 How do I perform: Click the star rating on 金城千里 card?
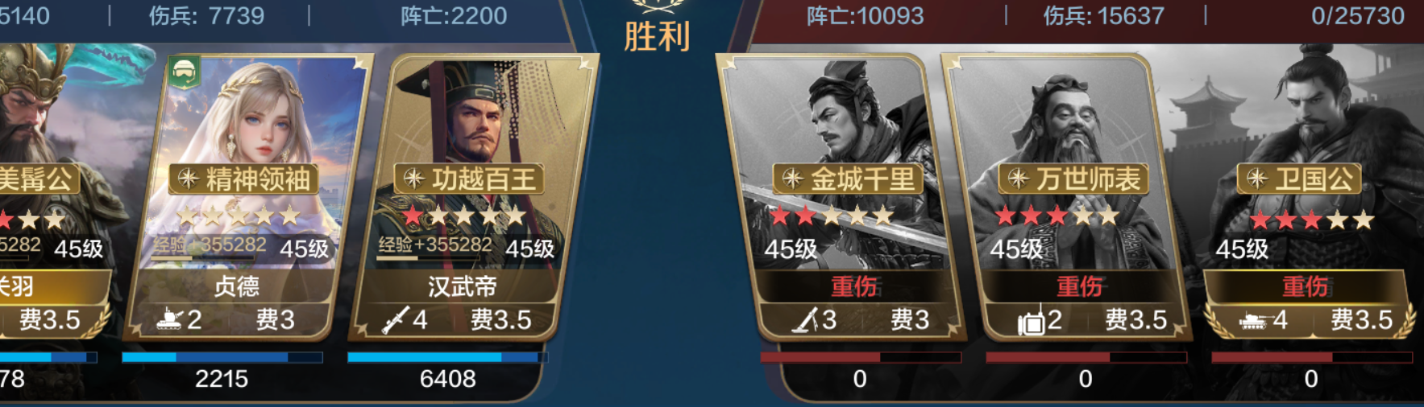pyautogui.click(x=832, y=216)
